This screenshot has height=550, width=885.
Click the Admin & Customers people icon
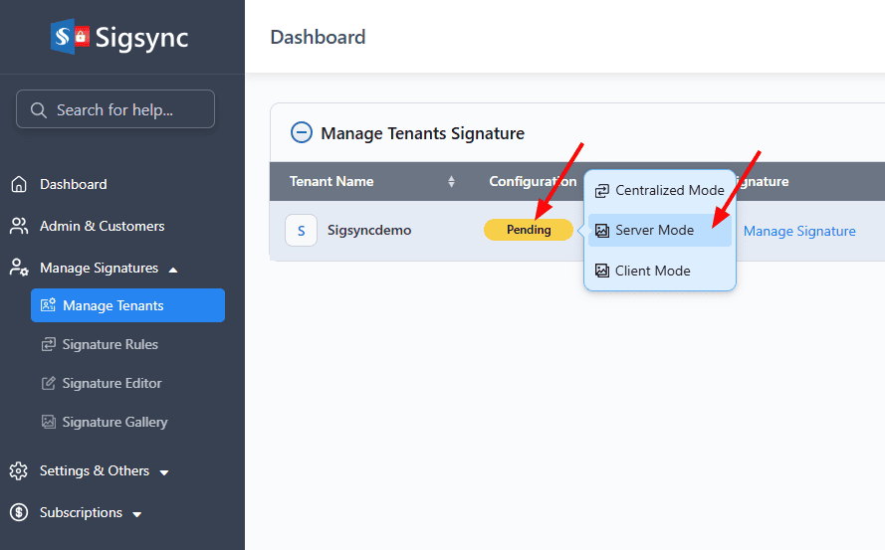tap(19, 226)
